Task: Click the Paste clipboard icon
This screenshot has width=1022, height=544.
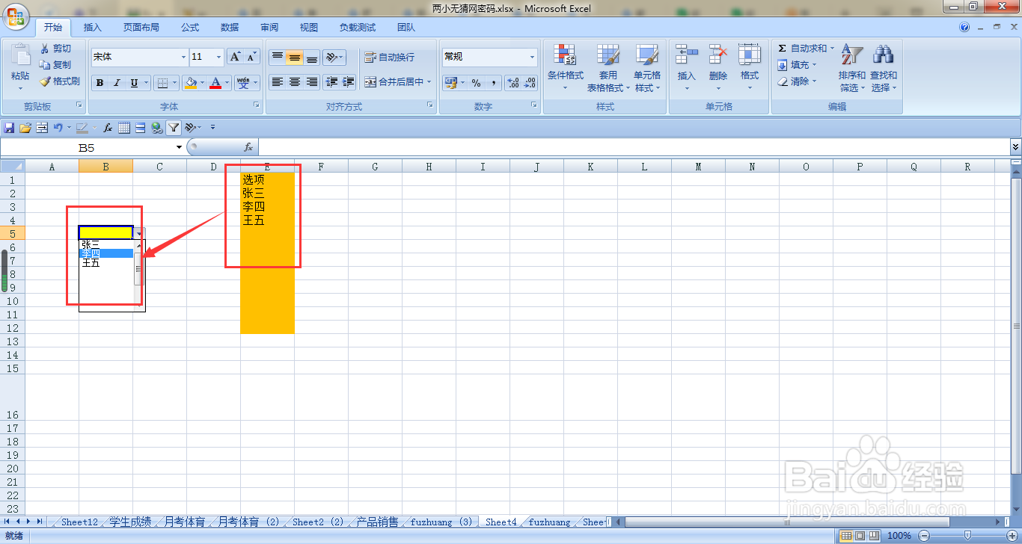Action: pos(20,55)
